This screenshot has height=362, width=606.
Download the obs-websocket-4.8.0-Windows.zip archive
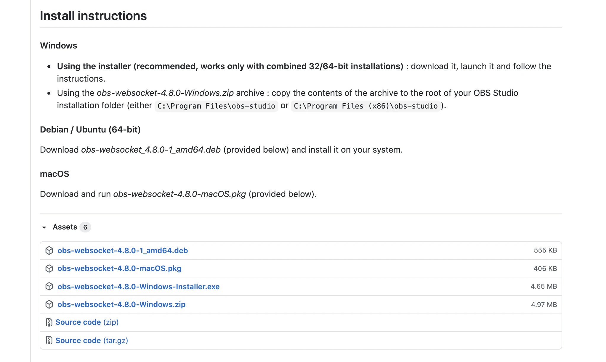(x=121, y=304)
